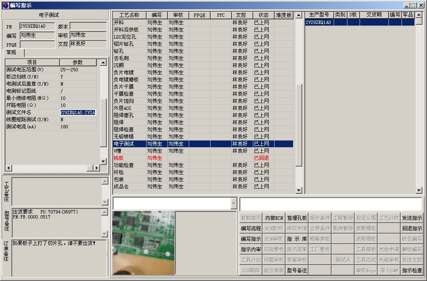Viewport: 427px width, 281px height.
Task: Select the 外层AOI process row
Action: tap(203, 108)
